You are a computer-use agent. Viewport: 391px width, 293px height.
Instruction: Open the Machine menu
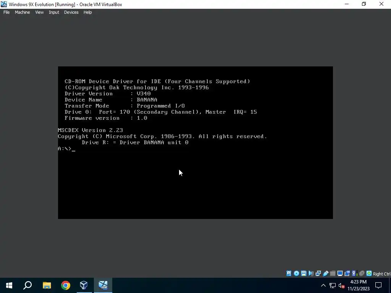tap(22, 12)
